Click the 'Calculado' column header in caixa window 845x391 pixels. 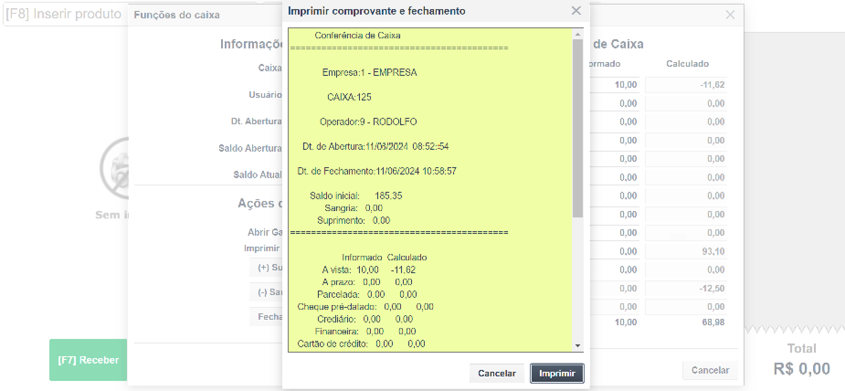coord(687,63)
